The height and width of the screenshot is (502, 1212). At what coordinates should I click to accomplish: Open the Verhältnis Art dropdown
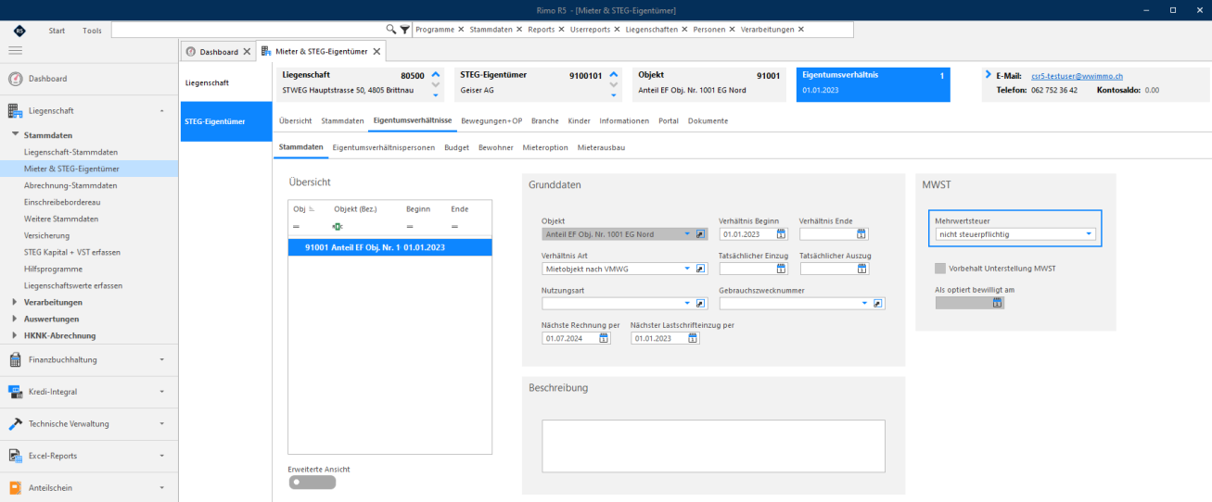click(687, 269)
